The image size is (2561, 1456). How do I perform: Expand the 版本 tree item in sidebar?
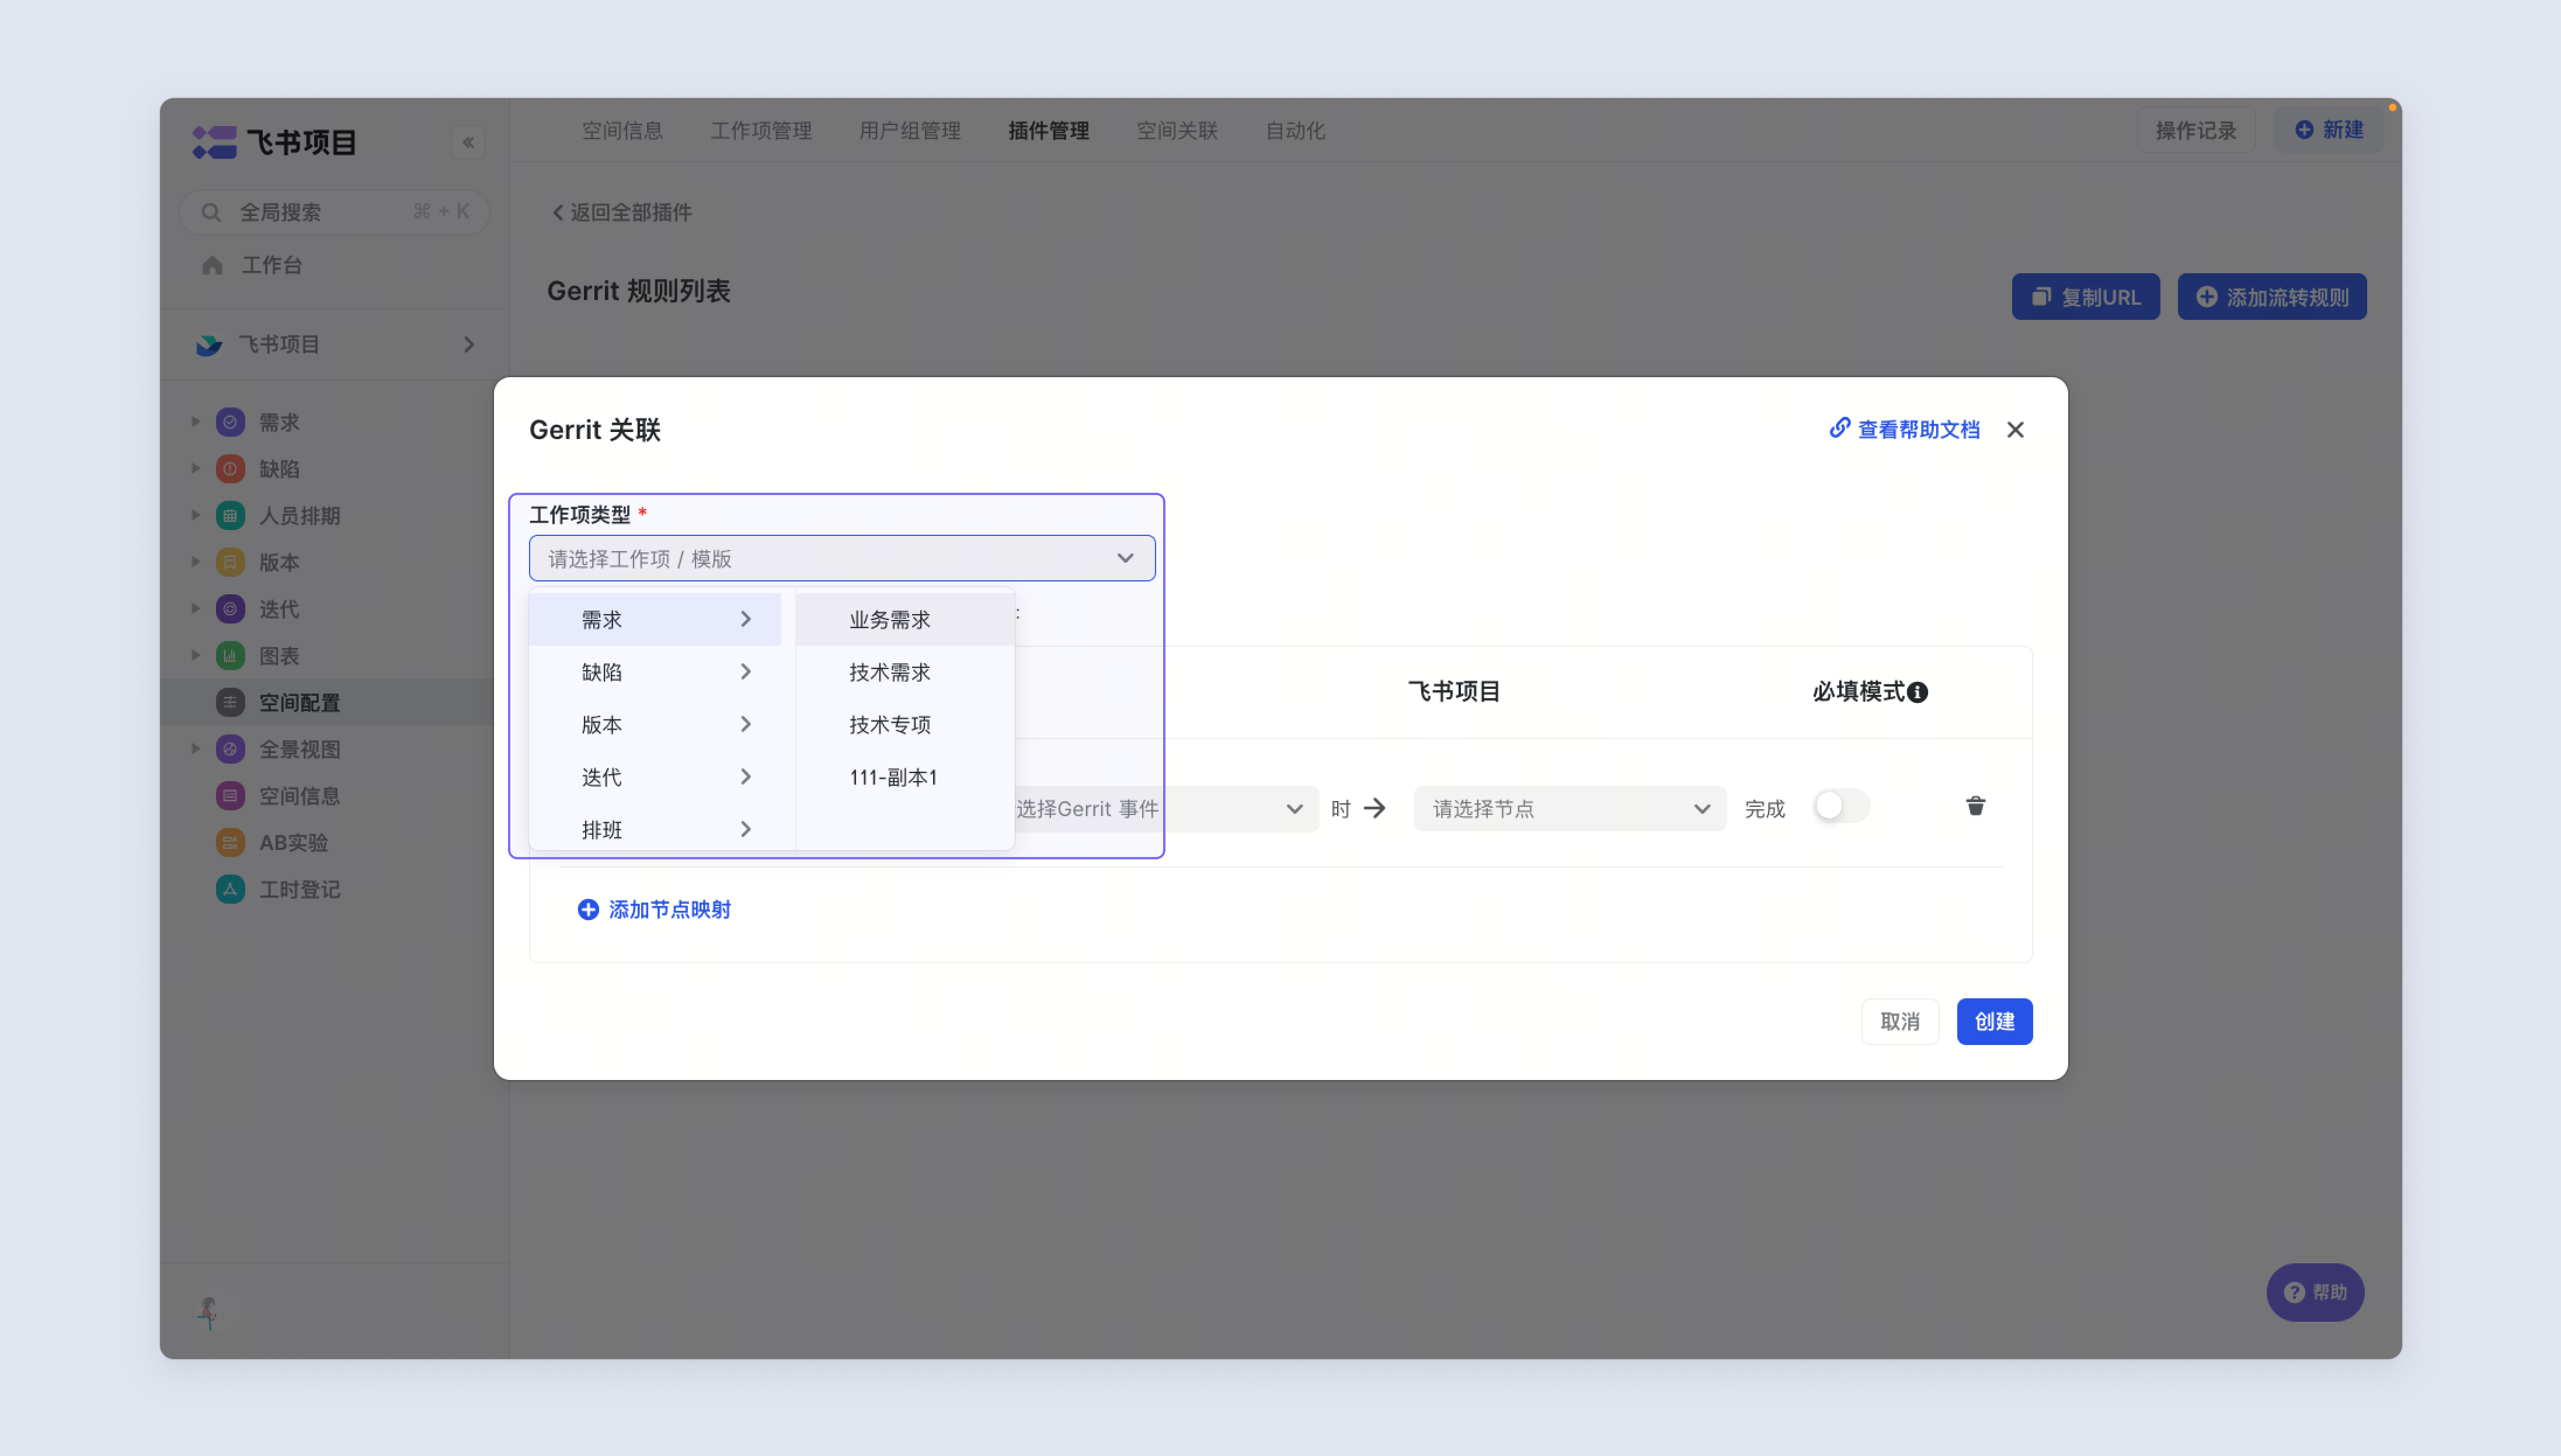pos(196,562)
